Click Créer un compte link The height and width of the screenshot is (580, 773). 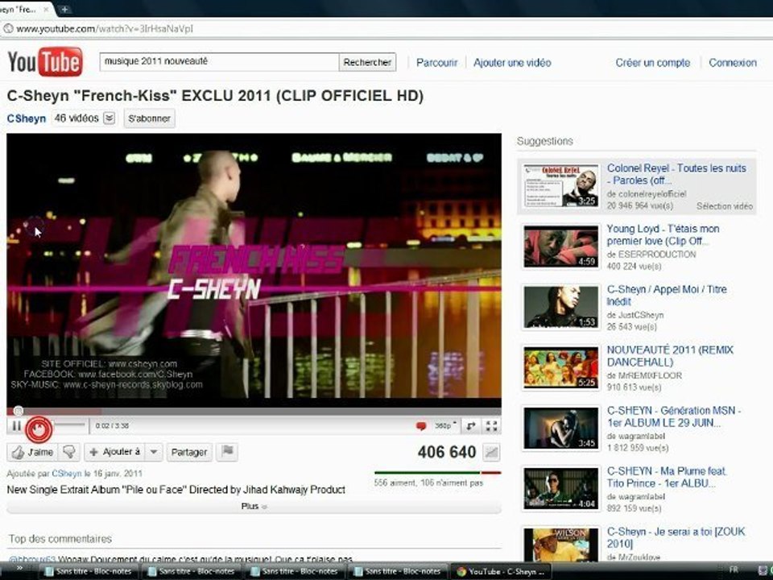[x=653, y=63]
